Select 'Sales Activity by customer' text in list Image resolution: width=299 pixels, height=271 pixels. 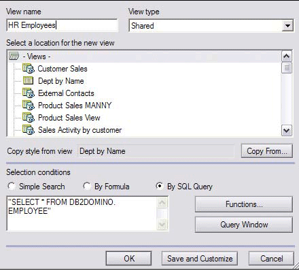pos(80,130)
